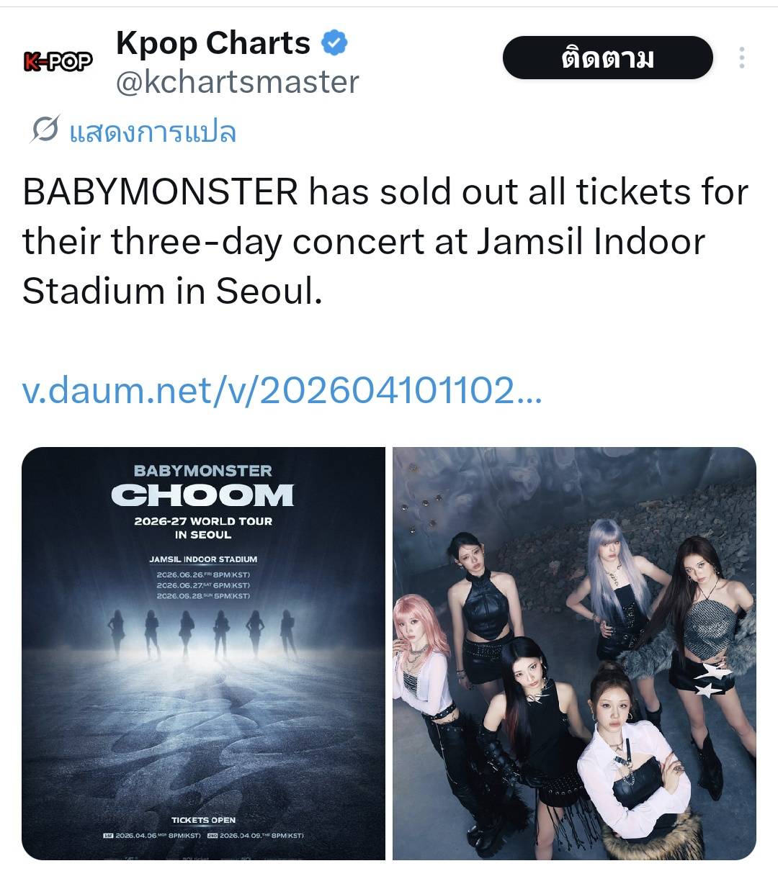
Task: Click the tweet text about sold out tickets
Action: coord(385,241)
